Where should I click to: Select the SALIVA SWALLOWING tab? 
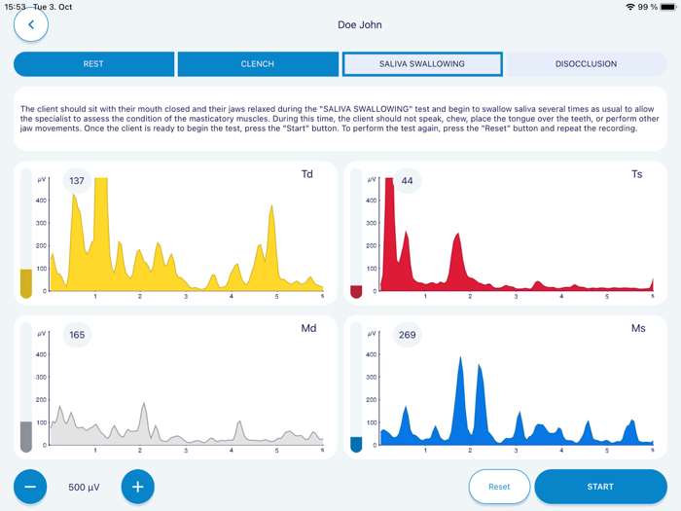[x=422, y=64]
